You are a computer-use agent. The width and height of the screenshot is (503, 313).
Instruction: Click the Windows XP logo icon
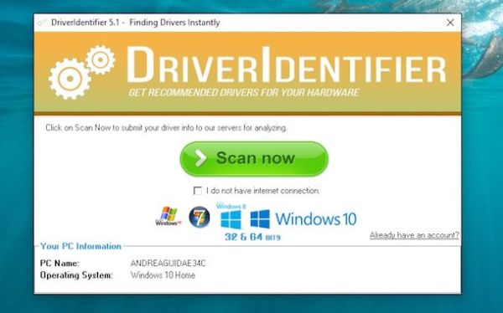pyautogui.click(x=169, y=217)
